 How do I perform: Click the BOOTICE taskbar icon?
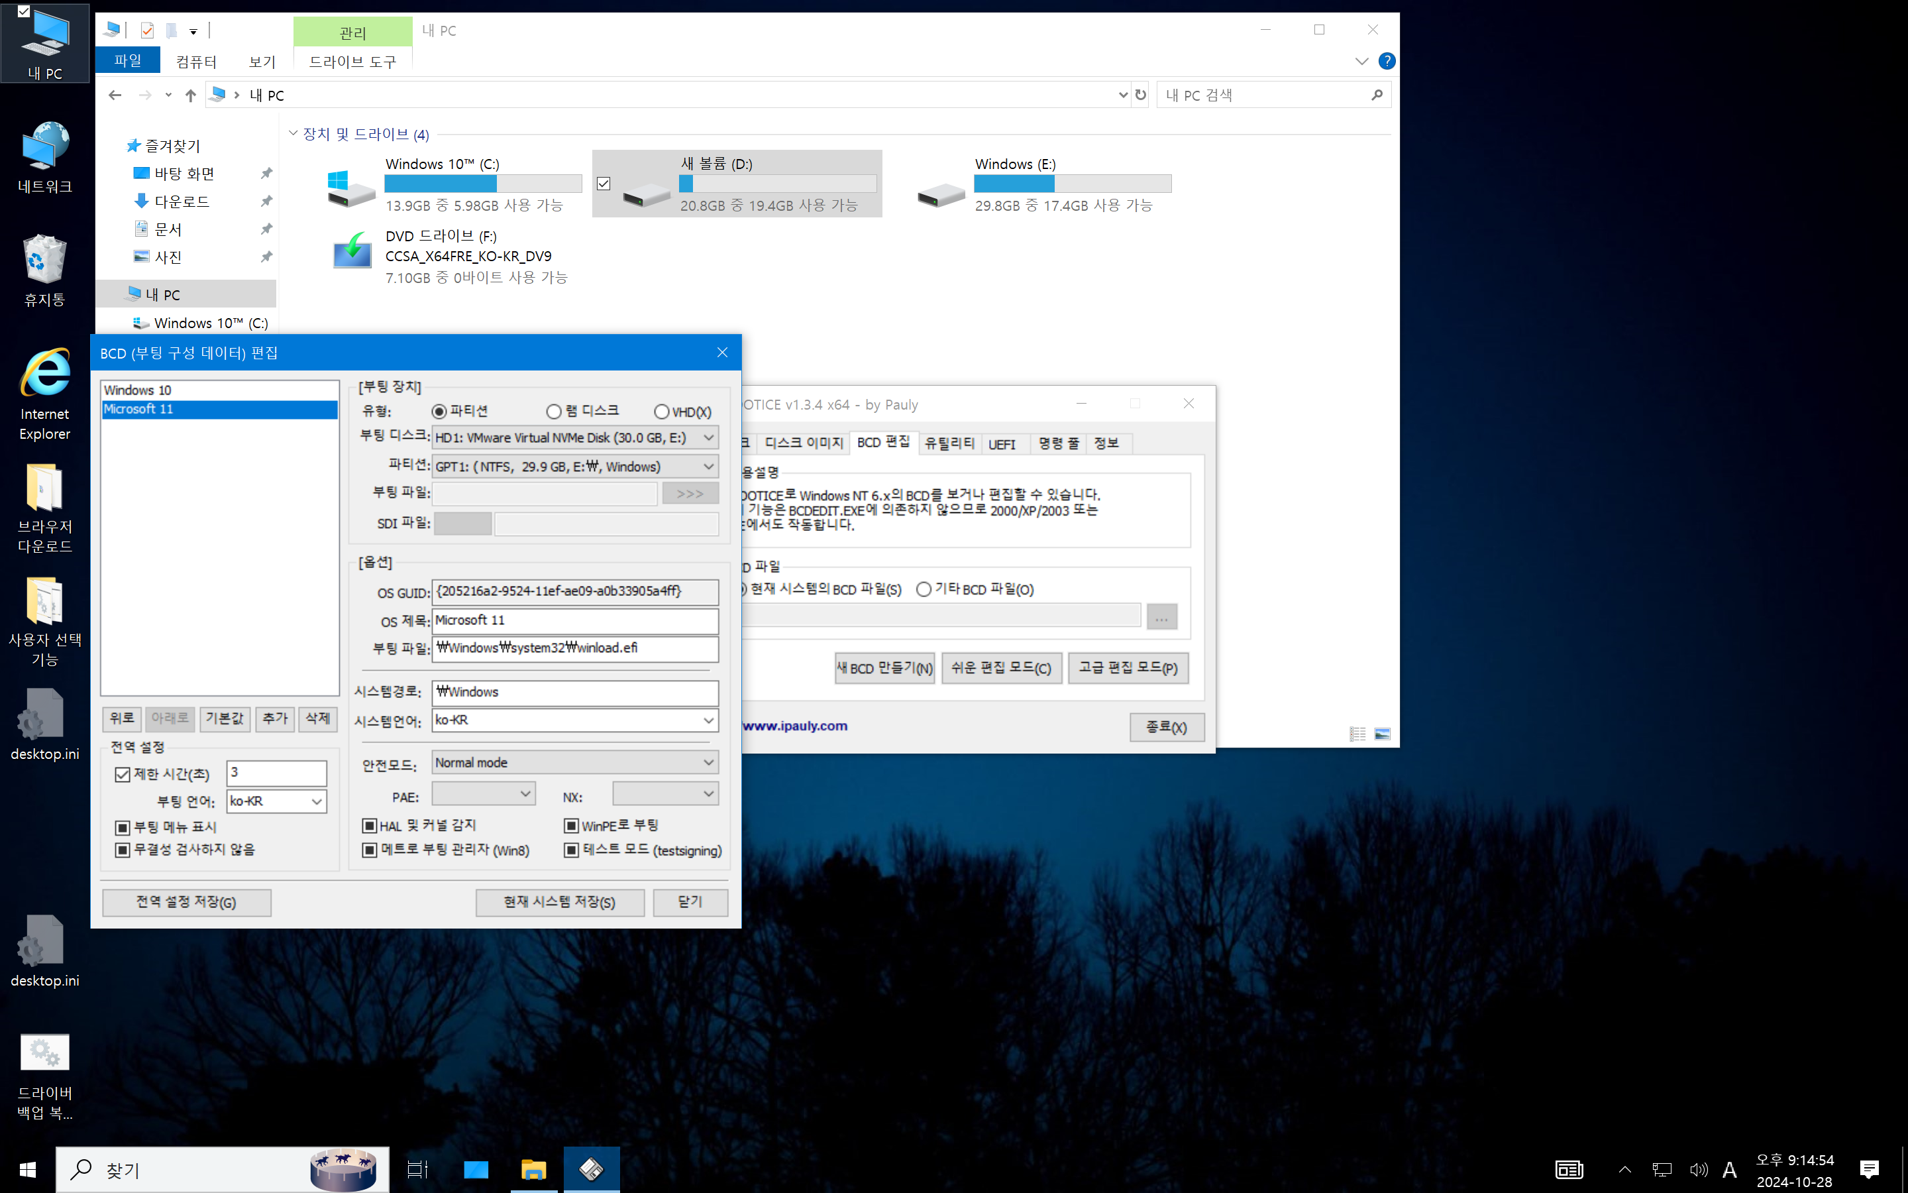pos(592,1169)
